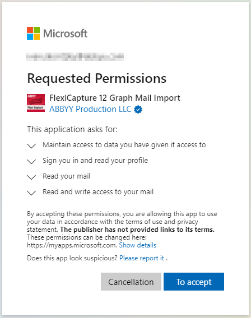The image size is (251, 318).
Task: Click the Requested Permissions heading
Action: (97, 79)
